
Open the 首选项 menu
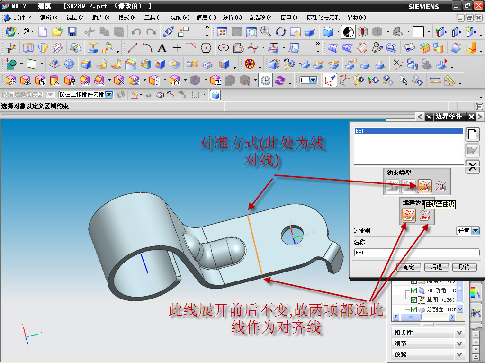click(261, 18)
